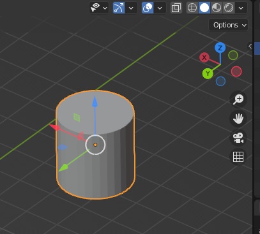Click the hand pan view button

[238, 119]
